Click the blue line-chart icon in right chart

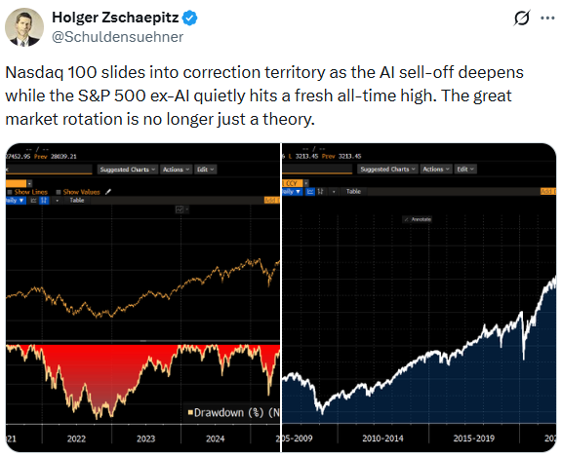(310, 191)
